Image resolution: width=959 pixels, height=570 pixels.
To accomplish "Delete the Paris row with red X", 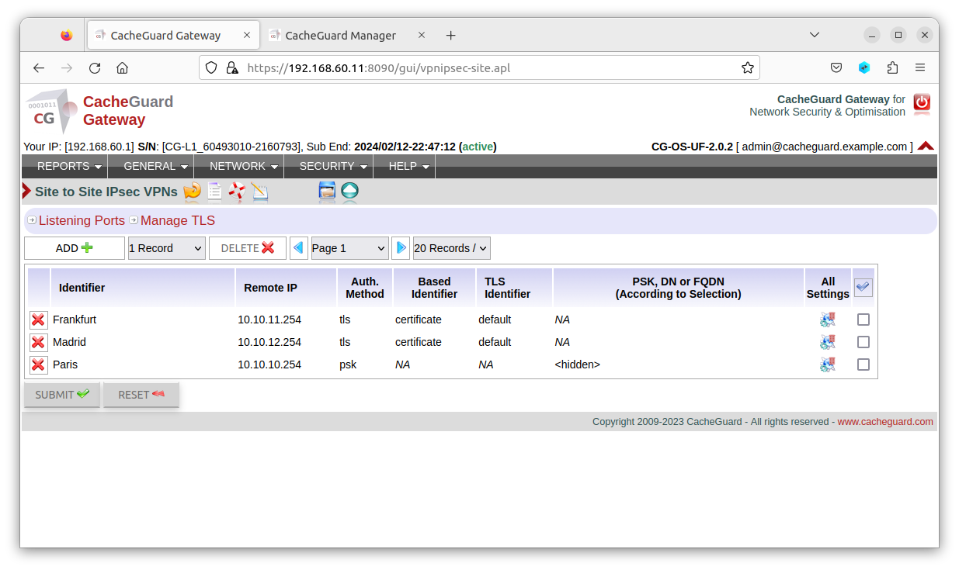I will (38, 364).
